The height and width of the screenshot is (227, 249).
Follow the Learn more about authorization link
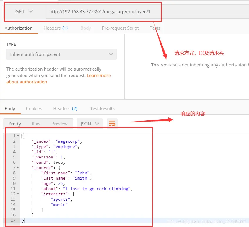pyautogui.click(x=58, y=79)
